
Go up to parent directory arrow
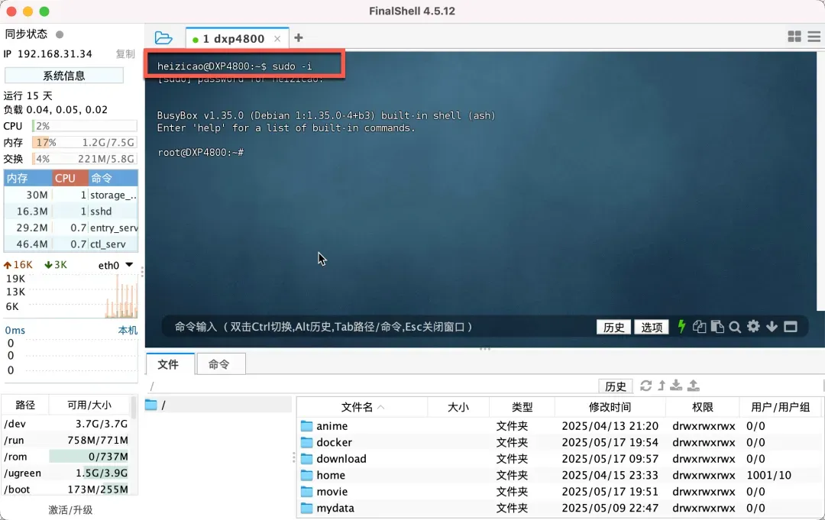[x=662, y=386]
